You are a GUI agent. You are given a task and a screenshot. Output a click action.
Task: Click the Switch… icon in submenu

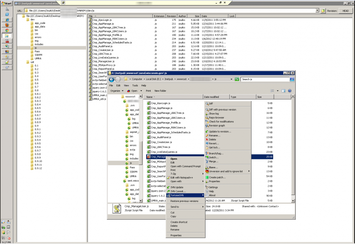coord(207,157)
